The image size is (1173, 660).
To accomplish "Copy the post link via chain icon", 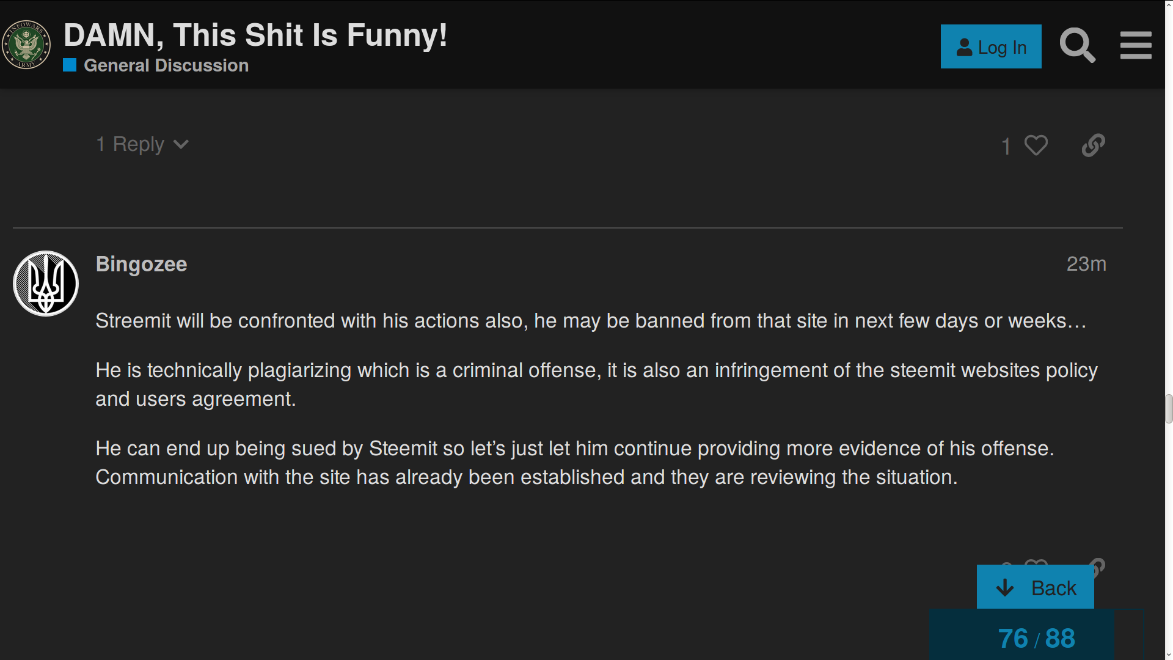I will click(x=1094, y=145).
